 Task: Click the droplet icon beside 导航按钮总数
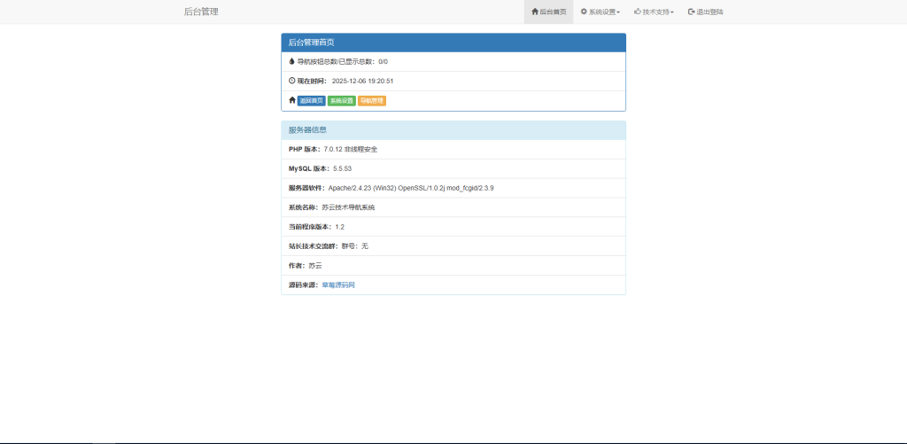[291, 61]
